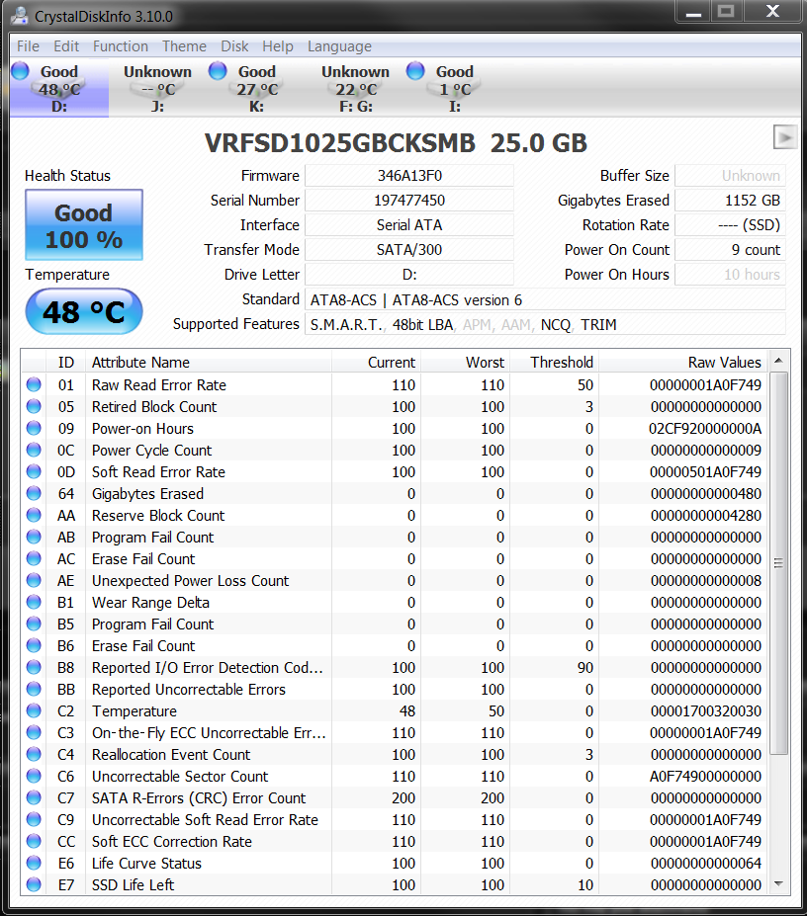The height and width of the screenshot is (916, 807).
Task: Click the Good 100% health status badge
Action: pos(83,223)
